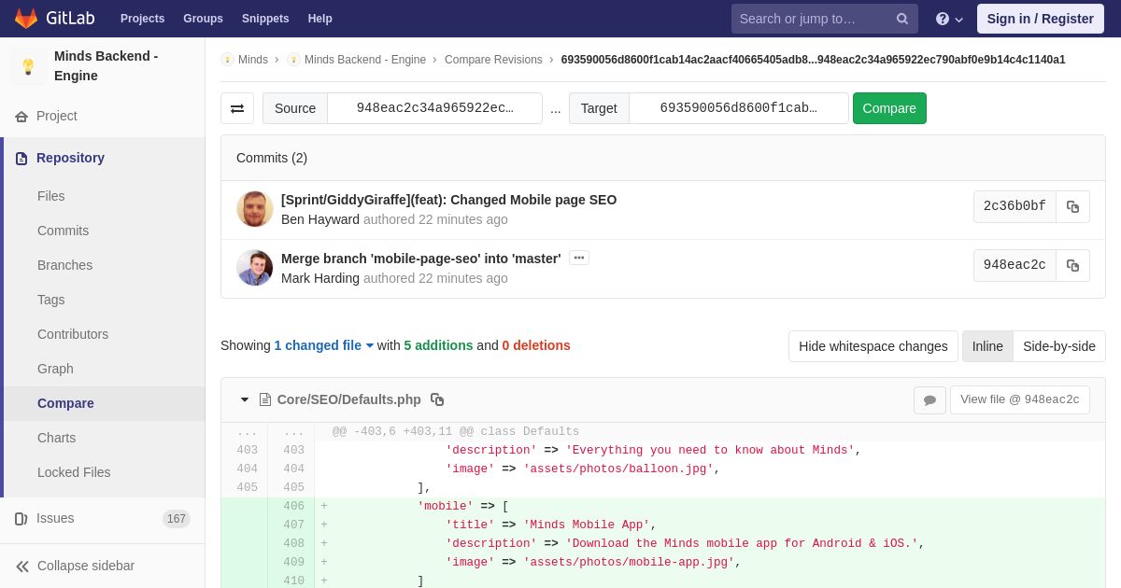Open the 1 changed file dropdown
1121x588 pixels.
coord(323,345)
